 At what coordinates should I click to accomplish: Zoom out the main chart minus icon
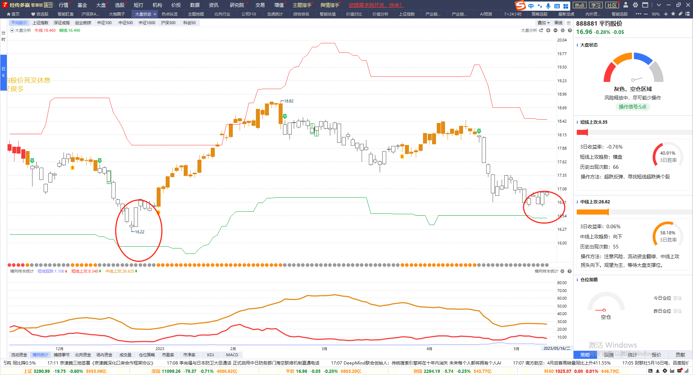(x=555, y=30)
